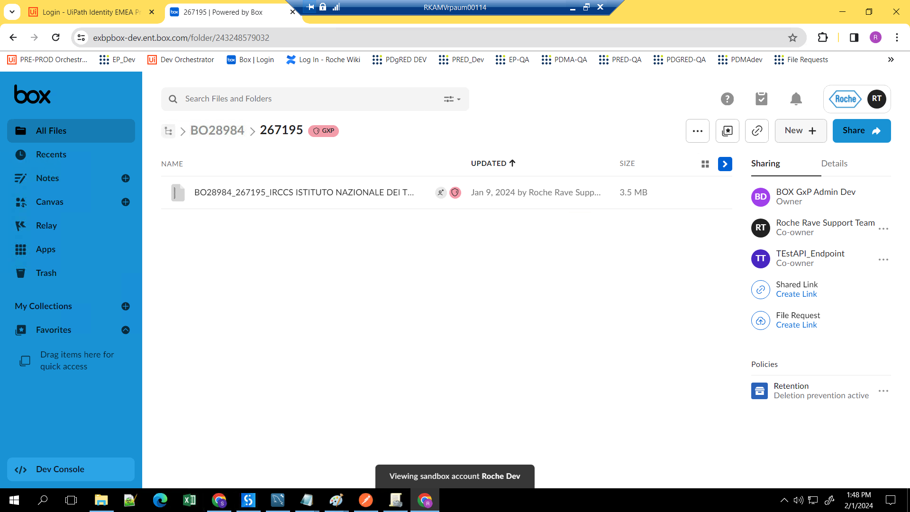Open options for TEstAPI_Endpoint collaborator
The width and height of the screenshot is (910, 512).
(x=883, y=259)
